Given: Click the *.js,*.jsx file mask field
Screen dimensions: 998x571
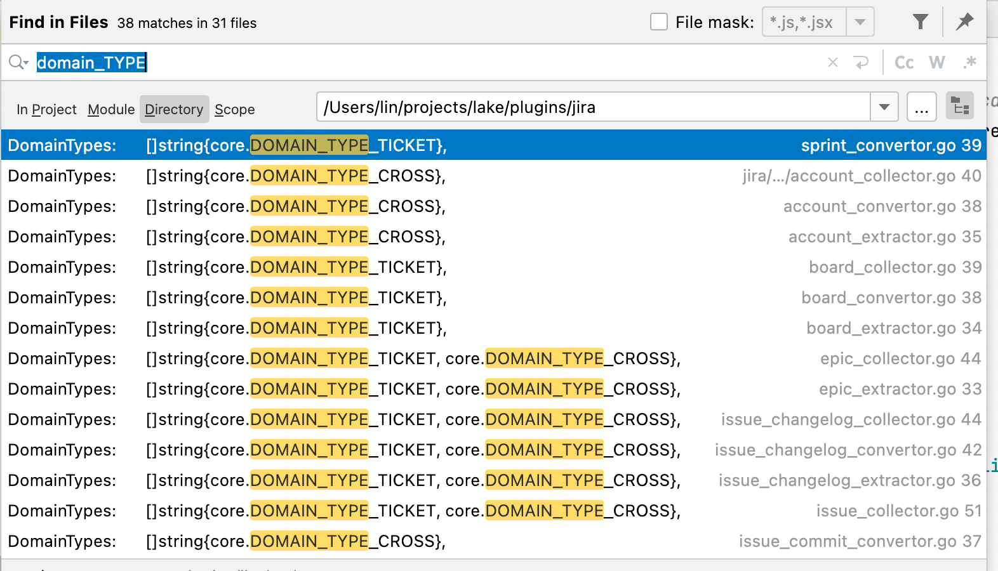Looking at the screenshot, I should click(x=804, y=22).
